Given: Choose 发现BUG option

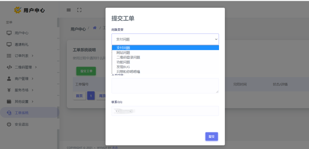Looking at the screenshot, I should [x=166, y=67].
